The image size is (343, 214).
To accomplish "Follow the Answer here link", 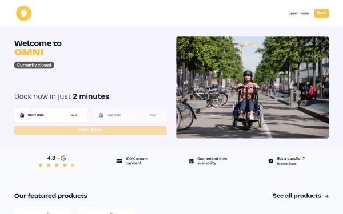I will click(x=286, y=163).
